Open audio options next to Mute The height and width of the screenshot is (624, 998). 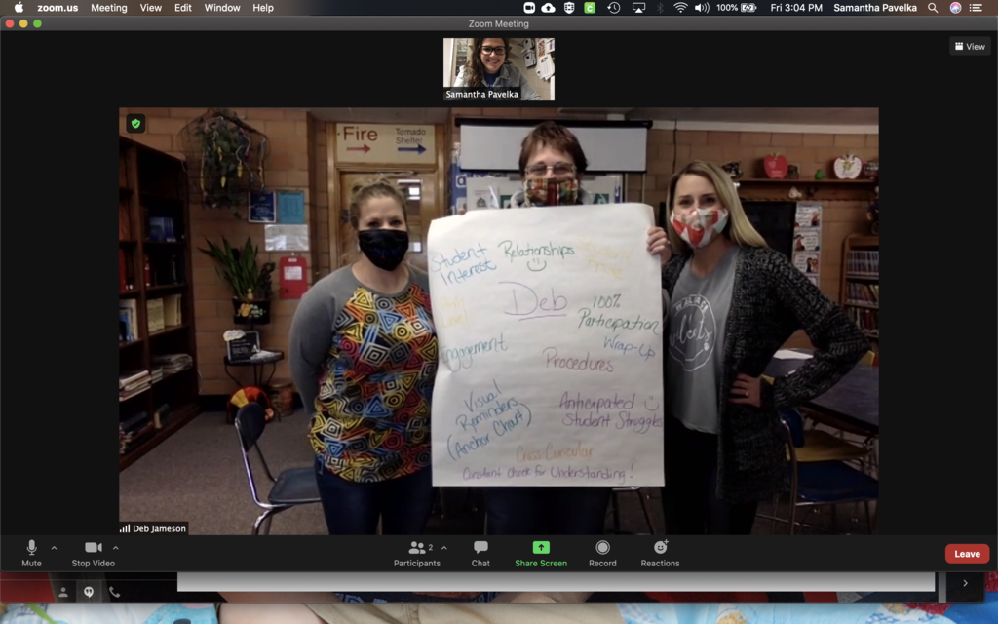[55, 546]
